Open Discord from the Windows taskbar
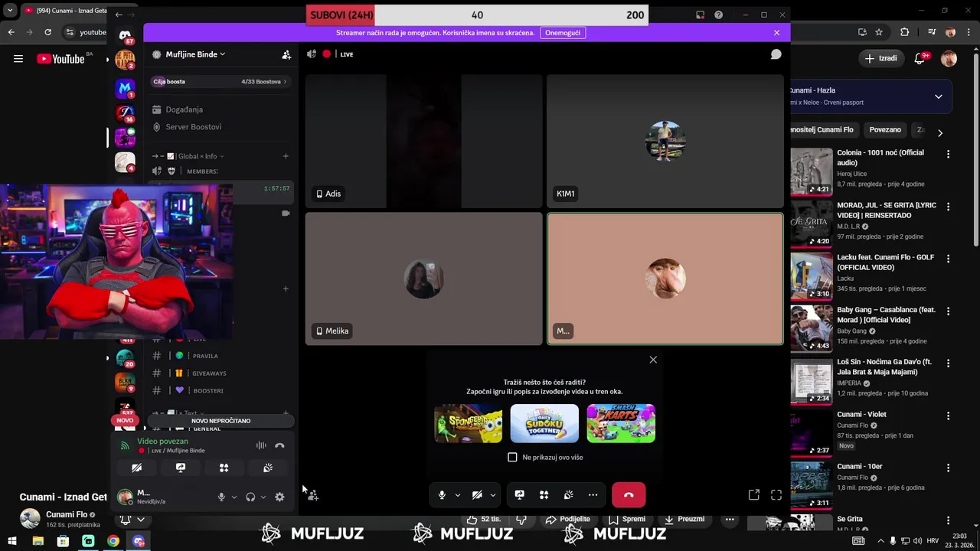Image resolution: width=980 pixels, height=551 pixels. coord(139,541)
